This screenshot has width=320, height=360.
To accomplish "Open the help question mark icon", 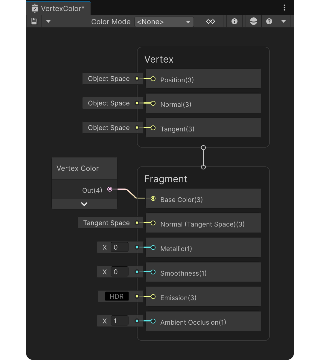I will [x=269, y=22].
